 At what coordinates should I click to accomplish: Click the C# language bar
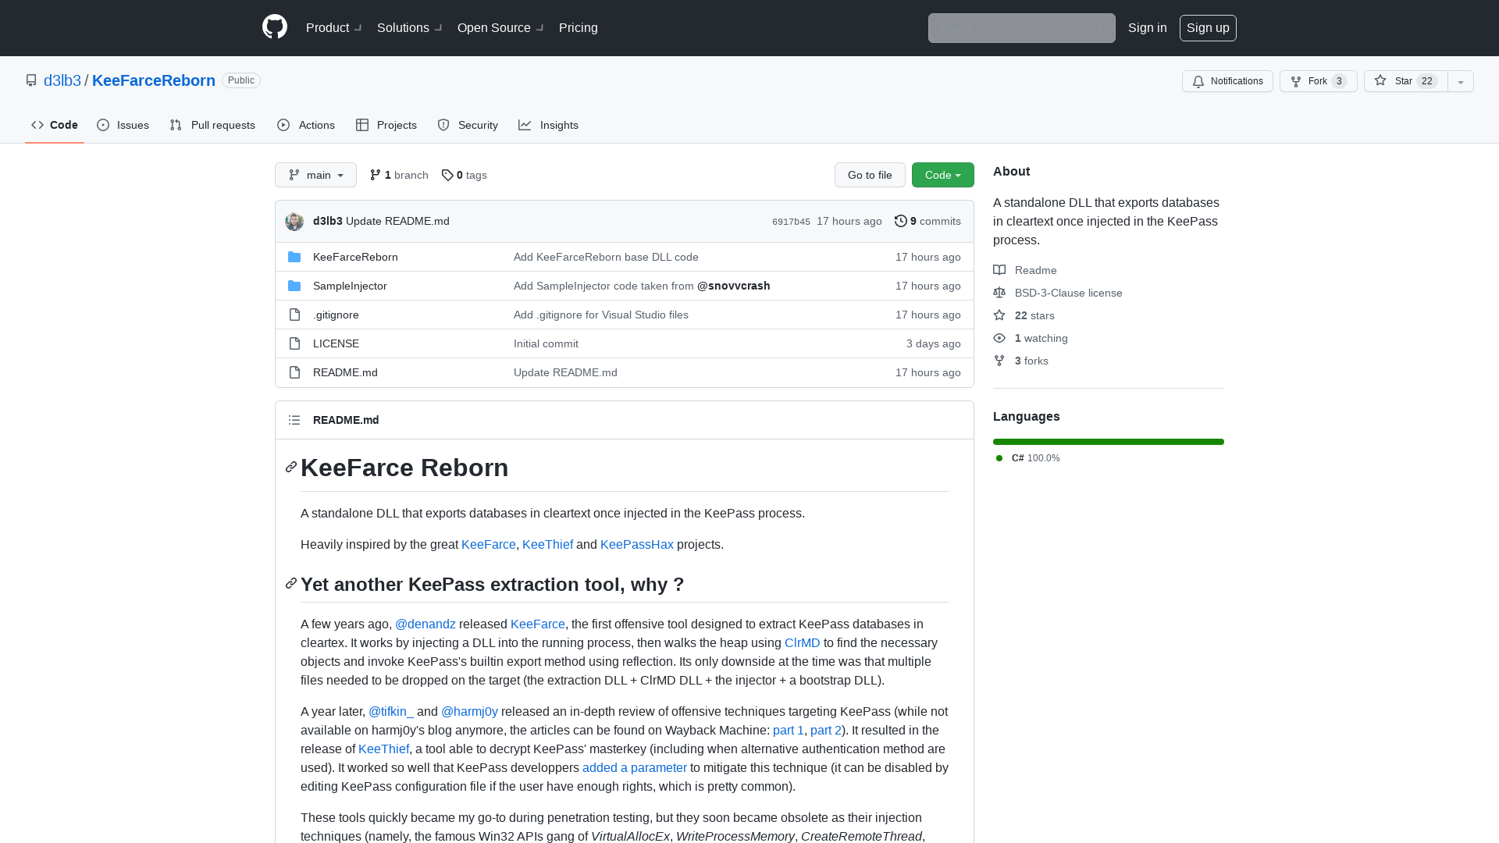pos(1108,442)
